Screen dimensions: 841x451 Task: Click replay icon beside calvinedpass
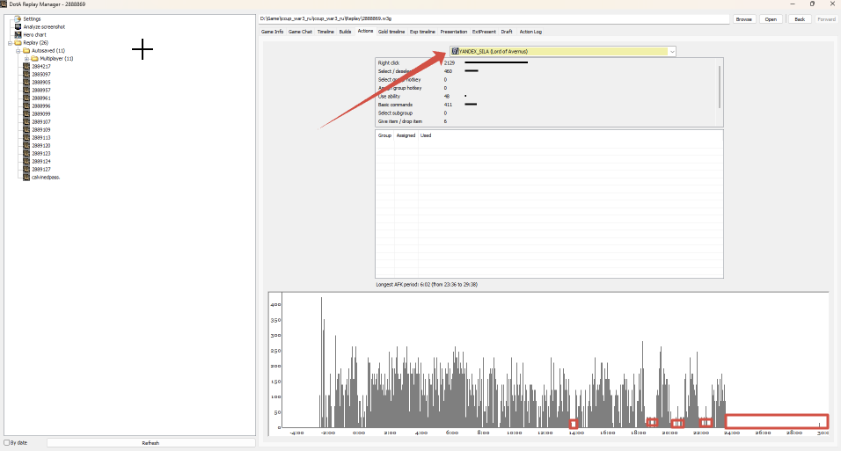[x=26, y=177]
